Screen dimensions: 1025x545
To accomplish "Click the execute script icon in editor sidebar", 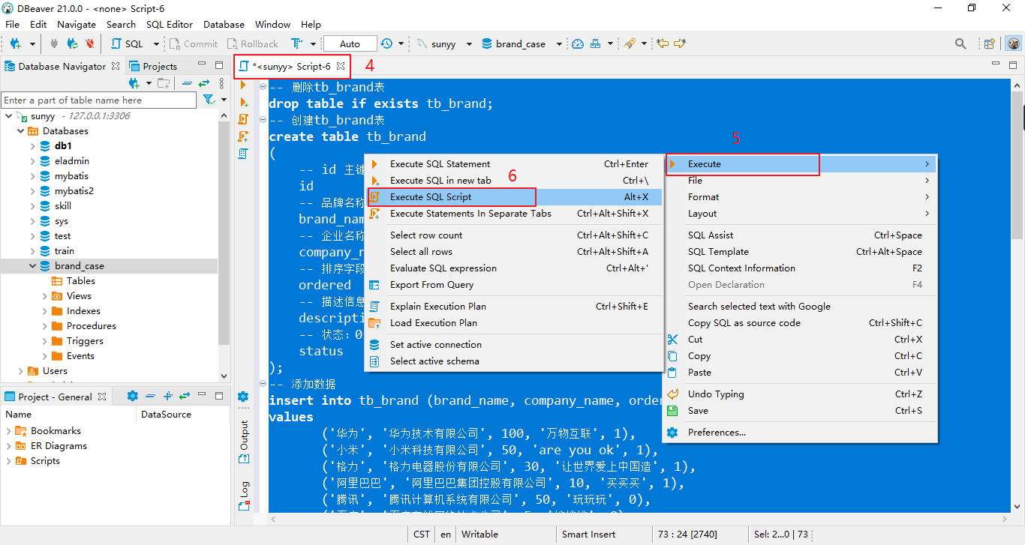I will pyautogui.click(x=243, y=119).
